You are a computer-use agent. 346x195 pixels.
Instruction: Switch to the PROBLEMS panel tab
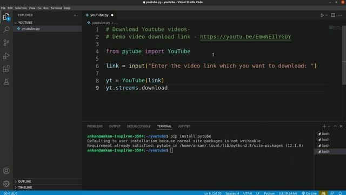click(95, 126)
